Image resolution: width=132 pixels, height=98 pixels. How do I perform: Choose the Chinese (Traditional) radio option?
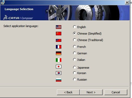[x=75, y=40]
